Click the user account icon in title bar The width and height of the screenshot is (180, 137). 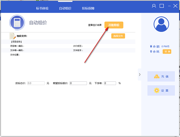click(x=154, y=6)
